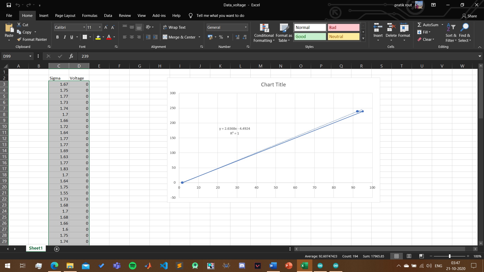This screenshot has height=272, width=484.
Task: Click the Center align text icon
Action: (x=132, y=37)
